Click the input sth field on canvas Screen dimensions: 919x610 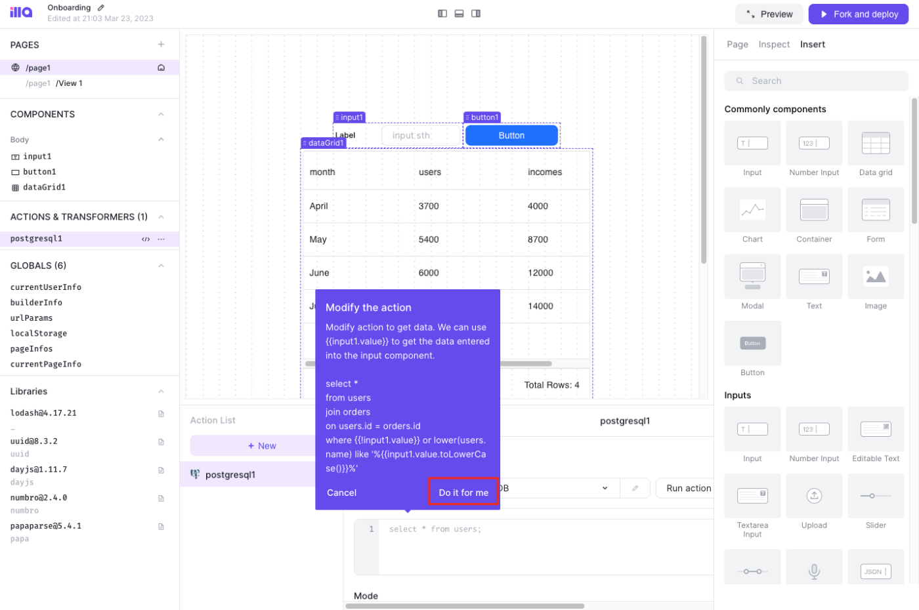[x=421, y=136]
